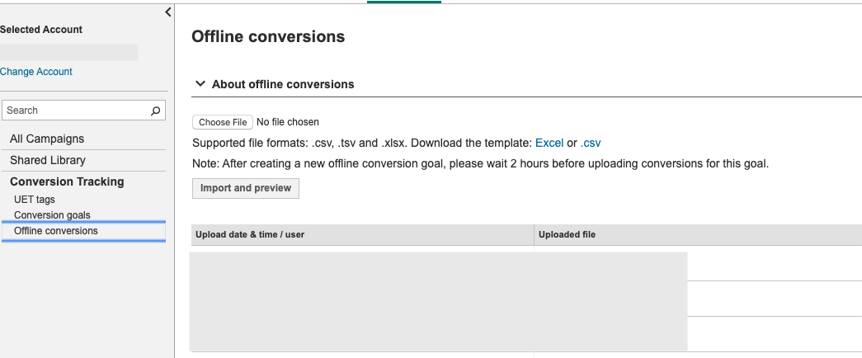
Task: Click the Change Account link
Action: click(36, 72)
